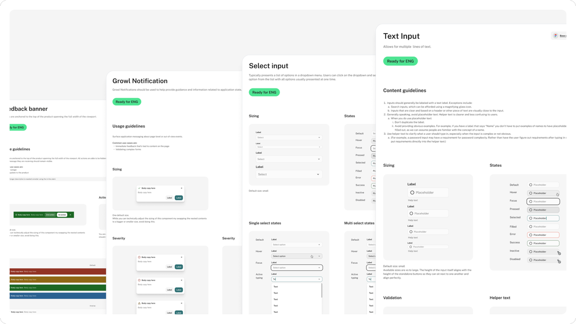The height and width of the screenshot is (324, 576).
Task: Click the blocked cursor icon on the Disabled input
Action: pyautogui.click(x=559, y=260)
